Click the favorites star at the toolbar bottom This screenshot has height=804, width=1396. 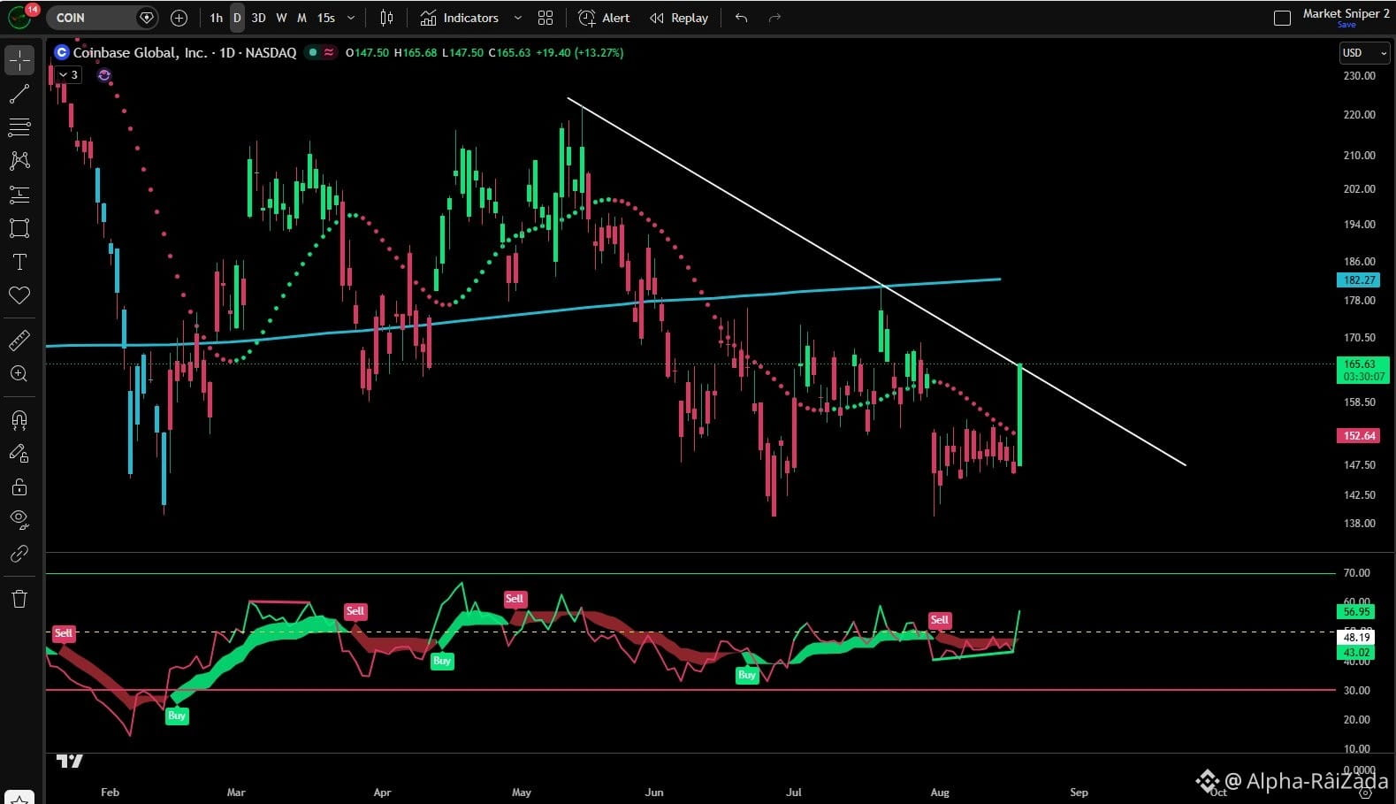[19, 798]
